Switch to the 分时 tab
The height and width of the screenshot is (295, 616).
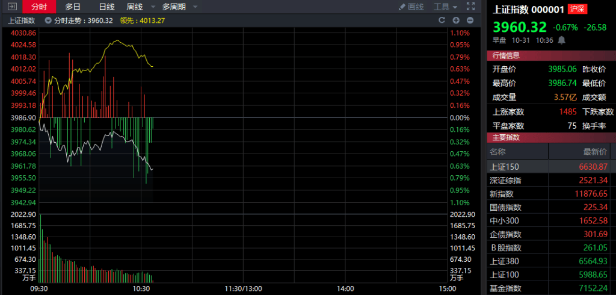click(39, 7)
